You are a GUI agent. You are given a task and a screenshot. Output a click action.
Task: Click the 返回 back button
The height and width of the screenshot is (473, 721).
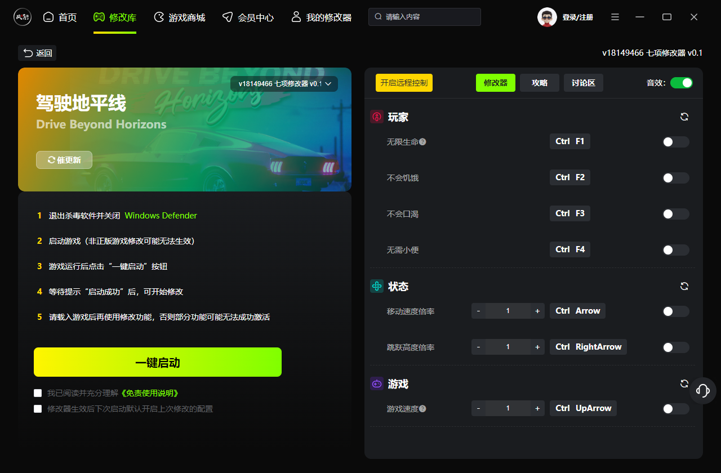(37, 53)
